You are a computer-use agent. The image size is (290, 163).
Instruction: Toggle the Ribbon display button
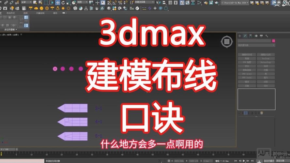point(182,2)
